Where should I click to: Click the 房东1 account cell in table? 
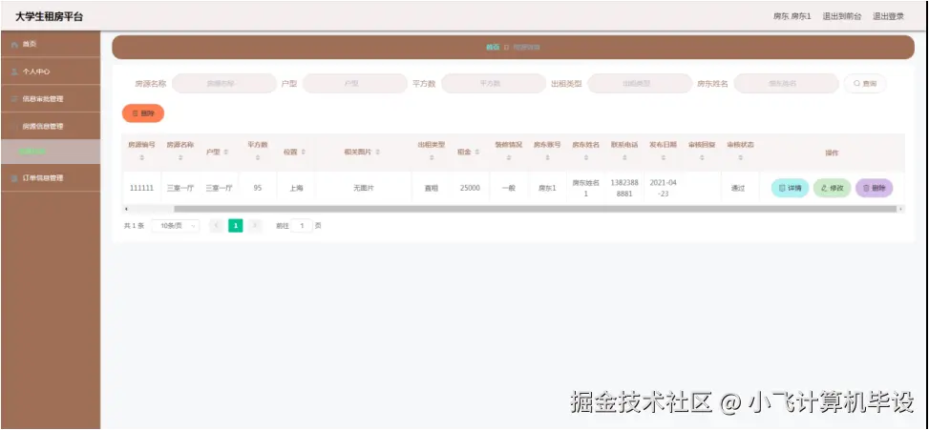click(547, 188)
